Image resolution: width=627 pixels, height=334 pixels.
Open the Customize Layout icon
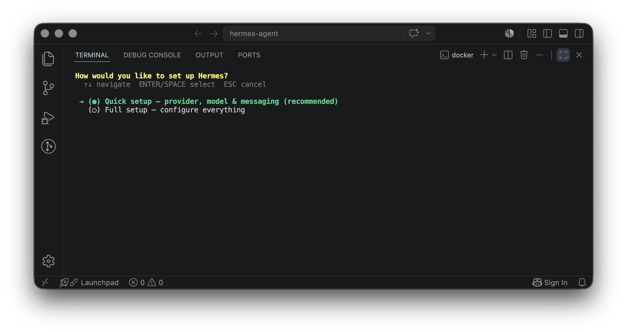[532, 33]
